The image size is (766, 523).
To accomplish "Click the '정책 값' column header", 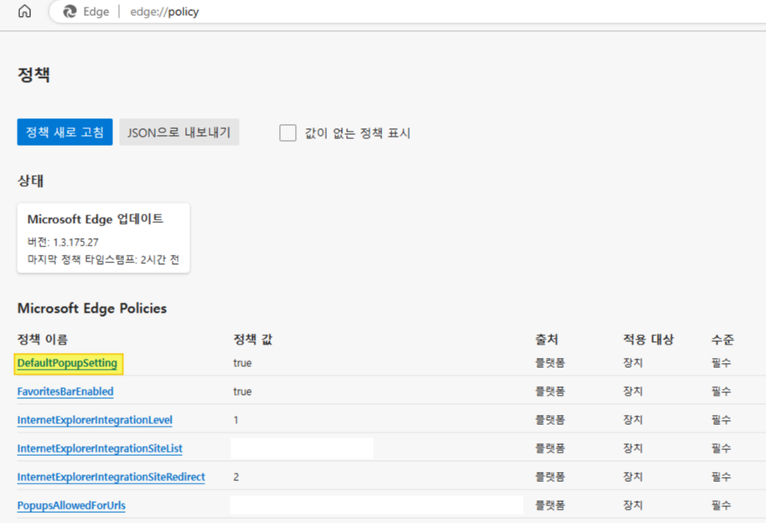I will click(x=249, y=339).
